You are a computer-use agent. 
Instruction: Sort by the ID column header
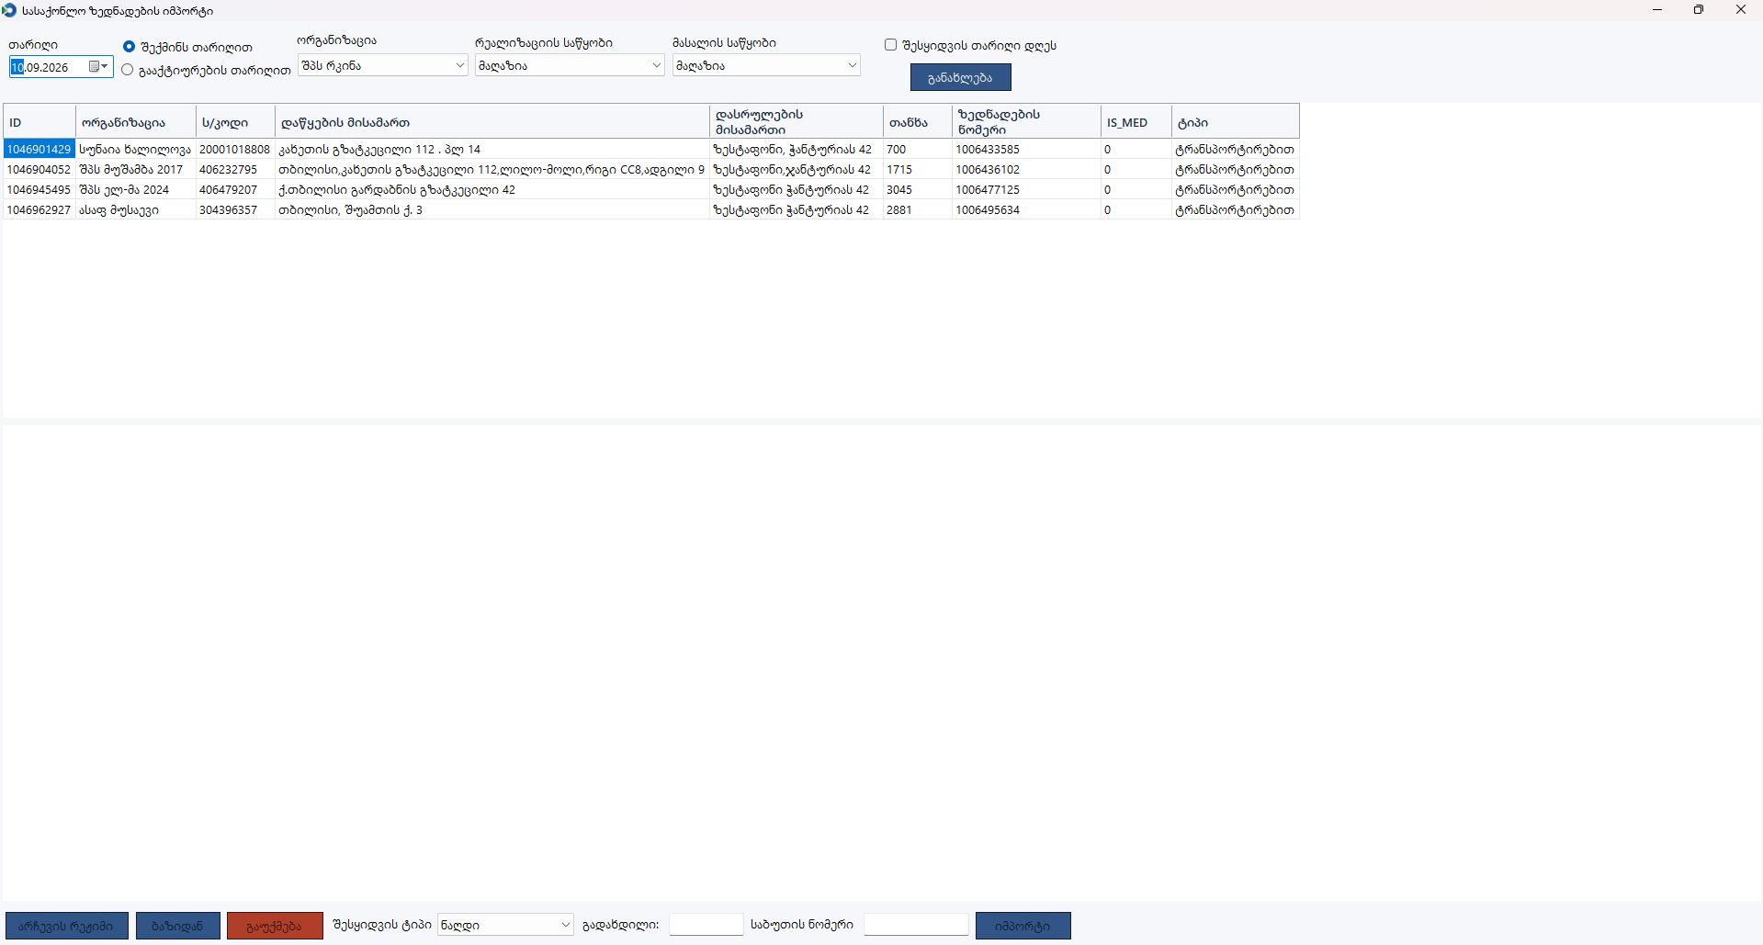click(x=40, y=122)
